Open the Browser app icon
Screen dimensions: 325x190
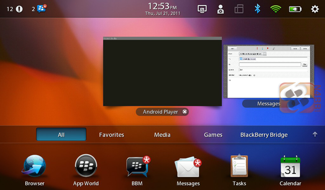coord(34,167)
